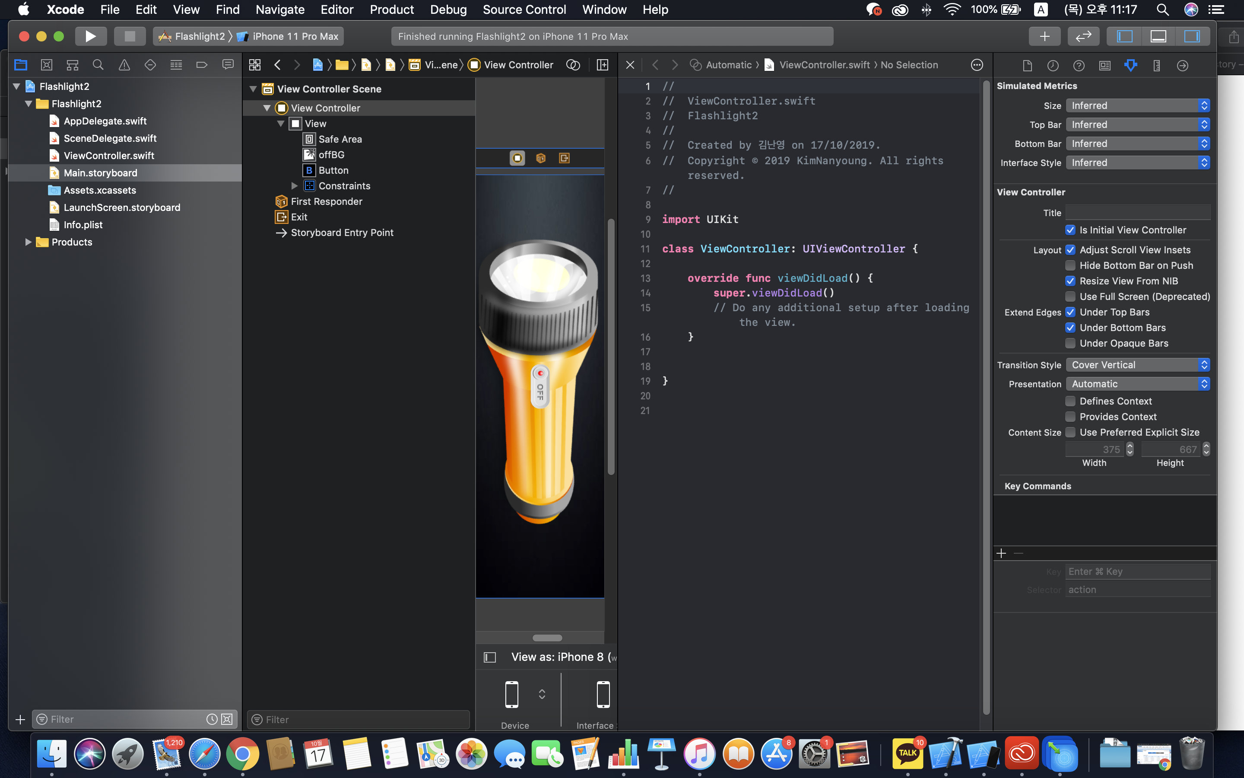Viewport: 1244px width, 778px height.
Task: Expand the Constraints item in the outline
Action: pos(295,186)
